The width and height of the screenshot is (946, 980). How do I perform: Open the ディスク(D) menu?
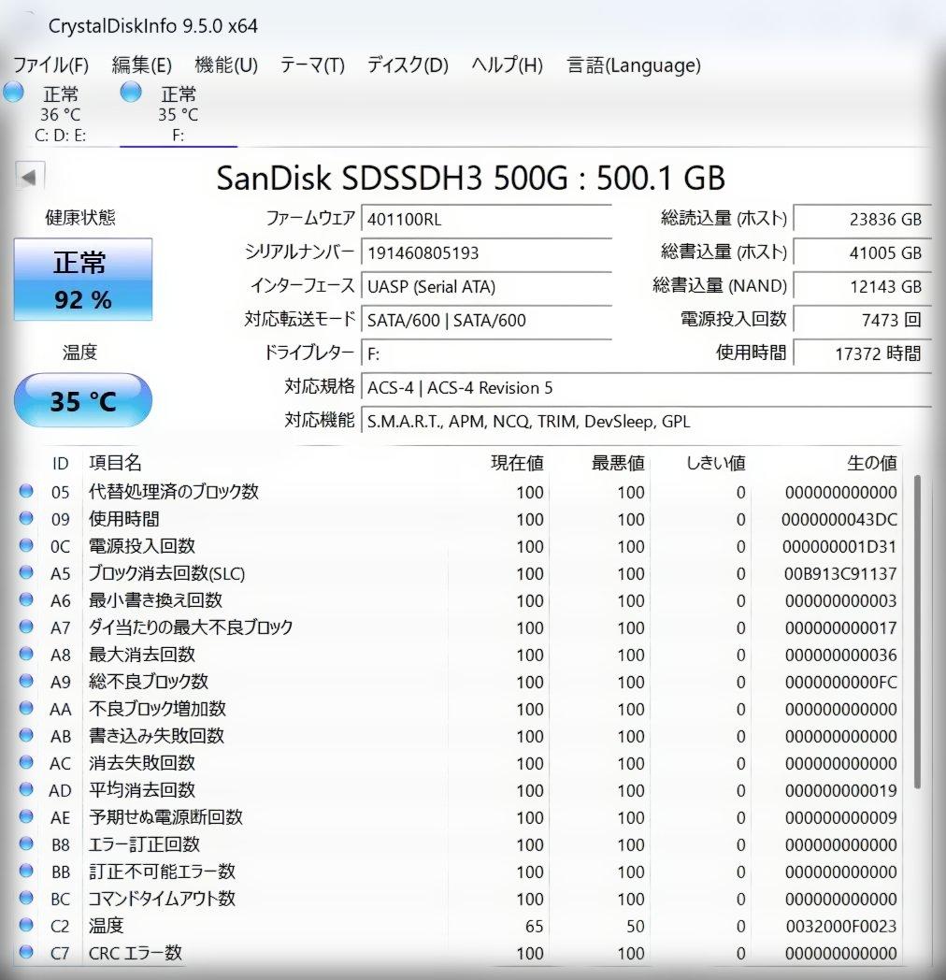coord(408,65)
